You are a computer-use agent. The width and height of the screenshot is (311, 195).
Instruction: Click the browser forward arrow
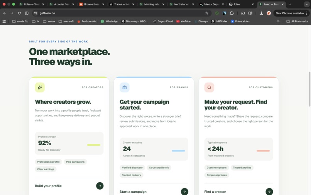12,13
